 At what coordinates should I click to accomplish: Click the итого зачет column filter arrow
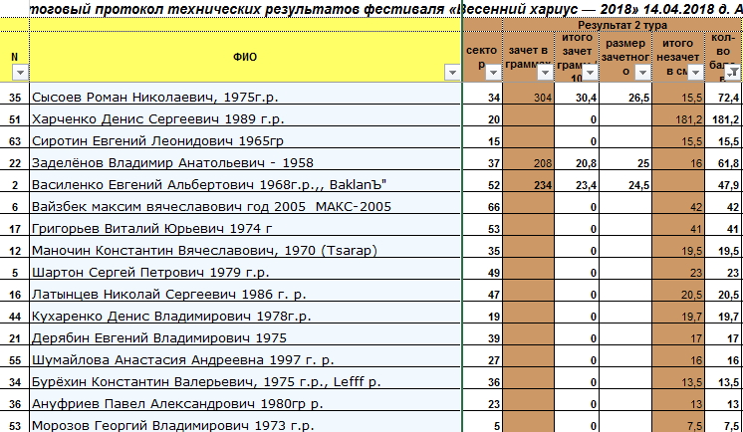pyautogui.click(x=592, y=73)
